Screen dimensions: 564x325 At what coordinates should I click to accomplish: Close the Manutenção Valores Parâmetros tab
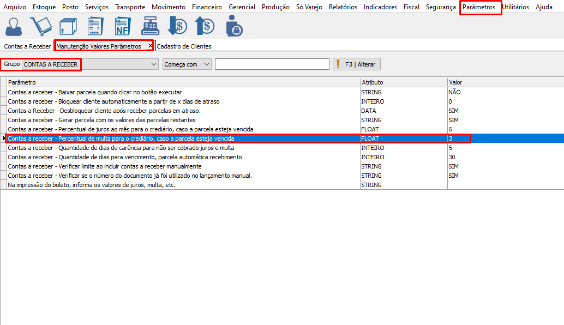pyautogui.click(x=151, y=46)
